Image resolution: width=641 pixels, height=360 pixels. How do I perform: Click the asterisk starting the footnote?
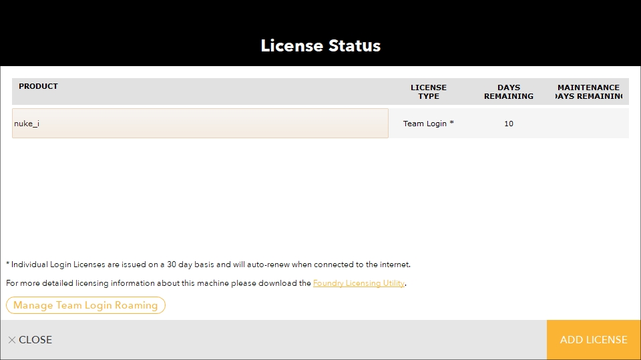(x=8, y=264)
